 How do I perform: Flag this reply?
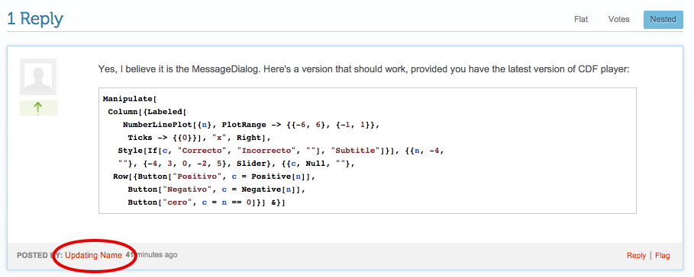click(663, 256)
